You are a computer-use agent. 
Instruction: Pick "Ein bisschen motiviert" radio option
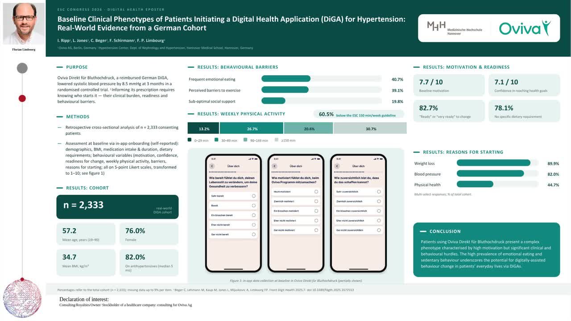point(316,211)
